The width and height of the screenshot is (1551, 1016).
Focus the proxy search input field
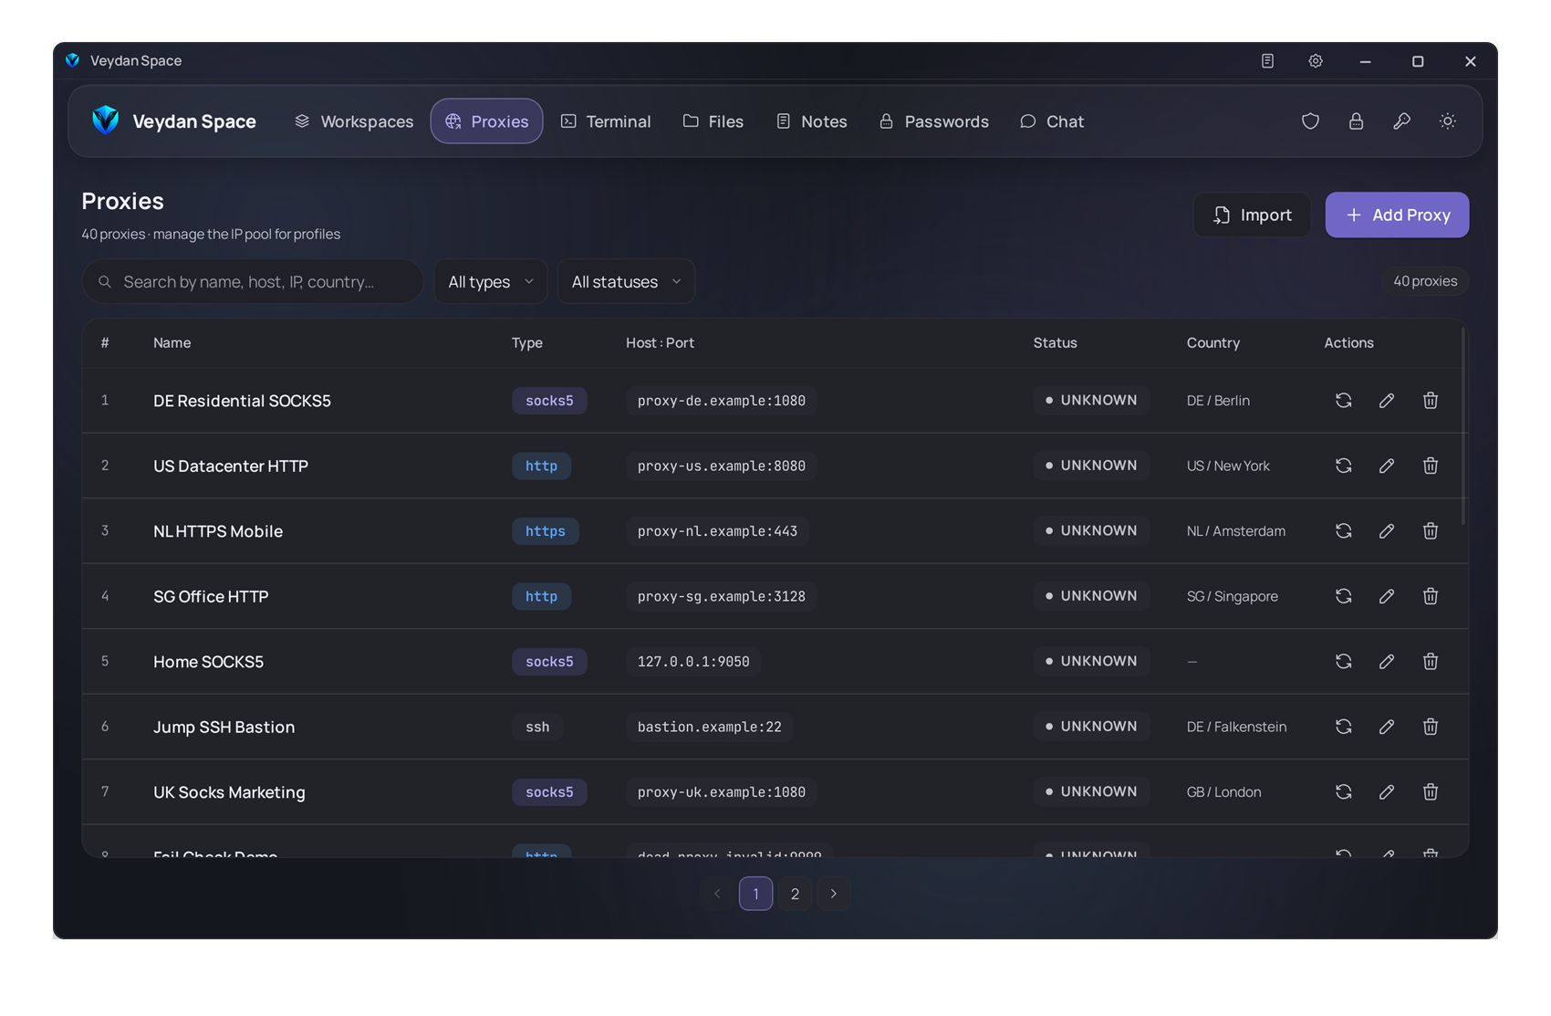click(253, 282)
